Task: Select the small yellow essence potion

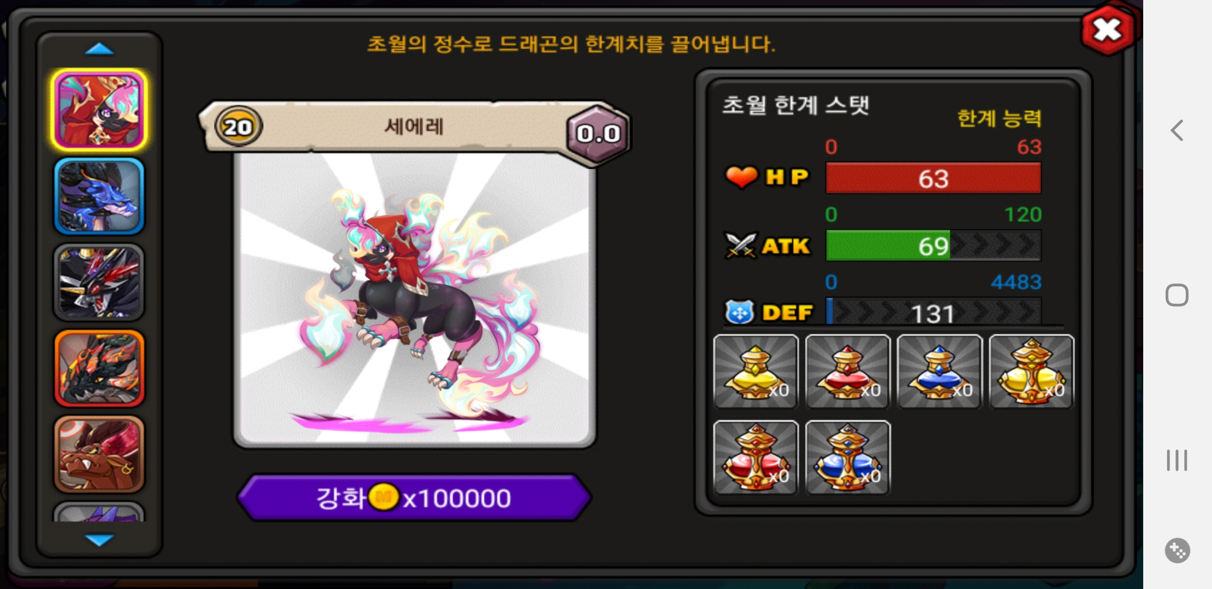Action: click(756, 371)
